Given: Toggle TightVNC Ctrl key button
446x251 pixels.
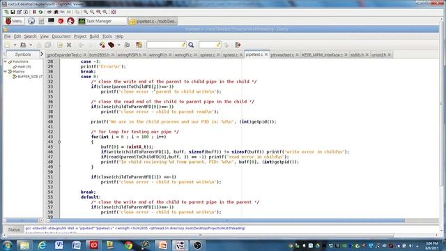Looking at the screenshot, I should click(x=62, y=12).
